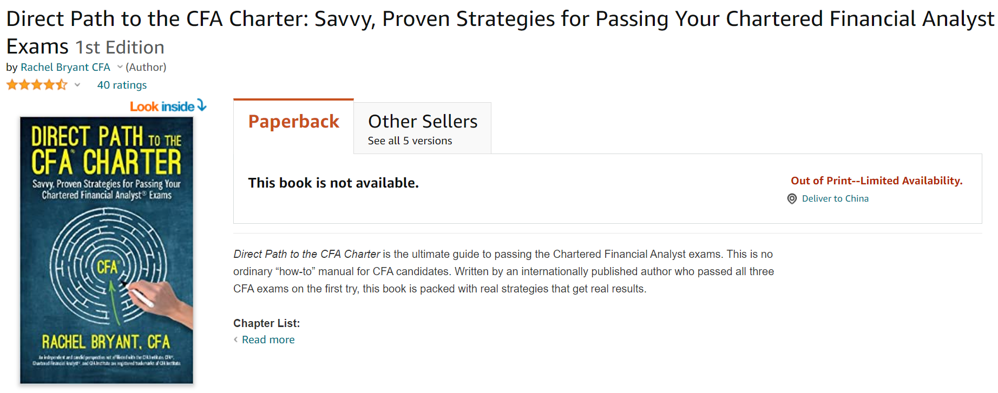
Task: Switch to the Other Sellers tab
Action: tap(422, 122)
